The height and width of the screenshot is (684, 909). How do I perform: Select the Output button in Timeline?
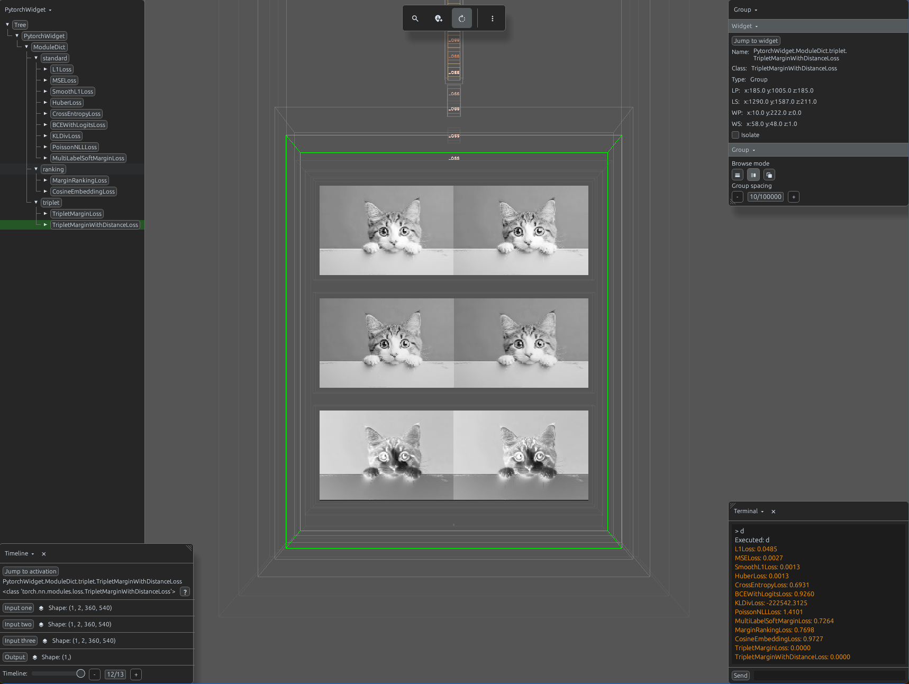click(x=15, y=658)
